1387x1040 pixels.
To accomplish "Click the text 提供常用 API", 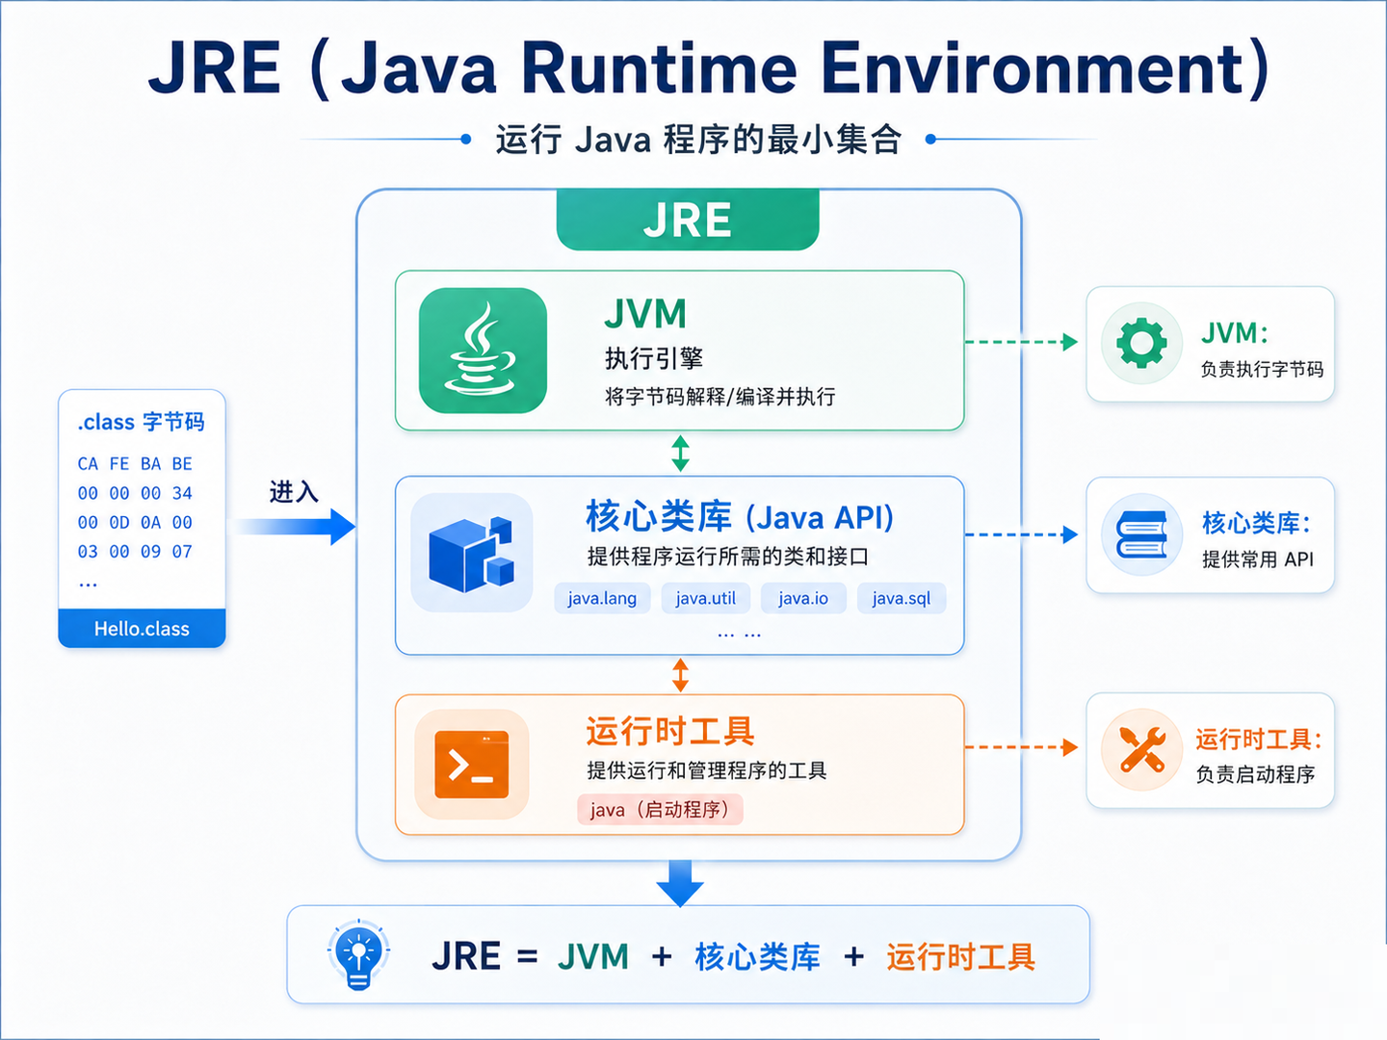I will [1258, 559].
